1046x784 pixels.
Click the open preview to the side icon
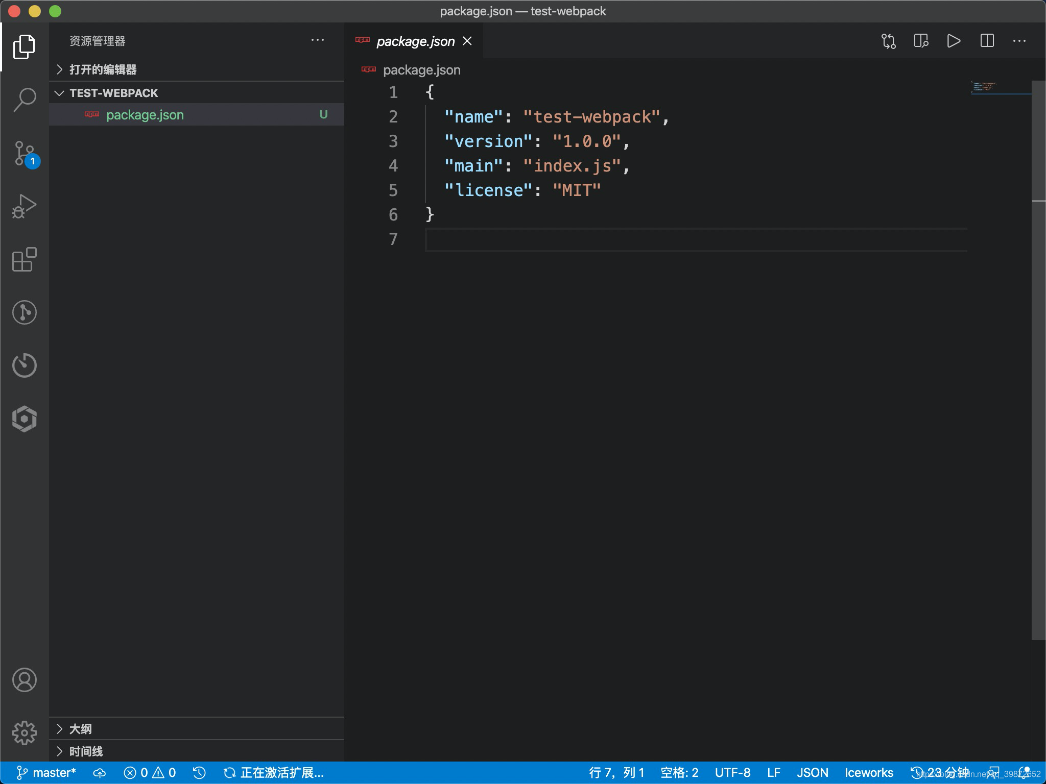point(921,41)
